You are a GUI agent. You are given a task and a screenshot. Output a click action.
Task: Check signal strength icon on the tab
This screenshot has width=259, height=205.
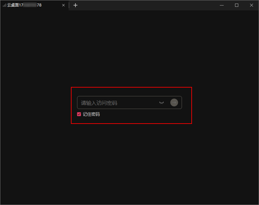point(5,5)
